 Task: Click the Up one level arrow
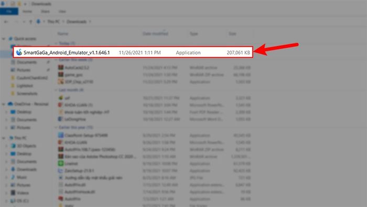[x=30, y=22]
